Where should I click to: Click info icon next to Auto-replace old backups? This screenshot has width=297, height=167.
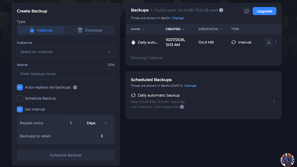75,87
